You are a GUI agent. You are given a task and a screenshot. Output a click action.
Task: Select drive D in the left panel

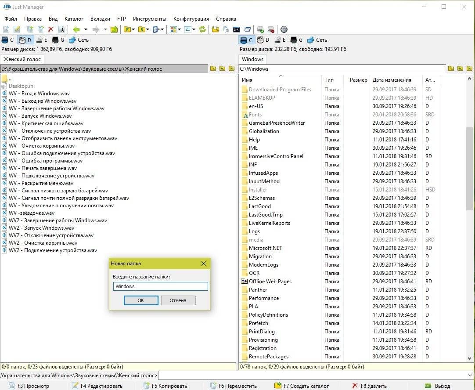click(x=25, y=40)
